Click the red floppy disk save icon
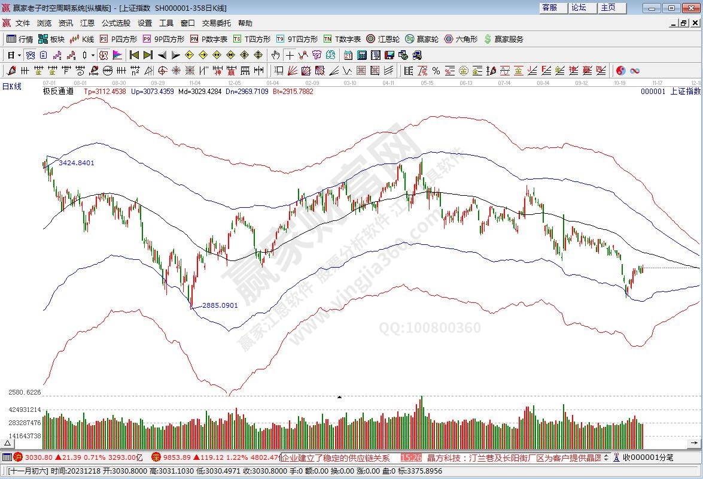703x479 pixels. tap(389, 55)
